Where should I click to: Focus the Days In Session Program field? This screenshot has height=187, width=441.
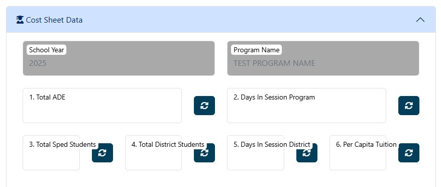tap(306, 106)
